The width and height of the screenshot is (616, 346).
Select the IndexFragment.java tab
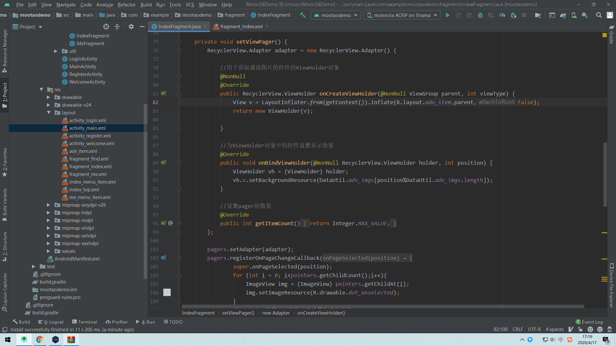pos(179,27)
